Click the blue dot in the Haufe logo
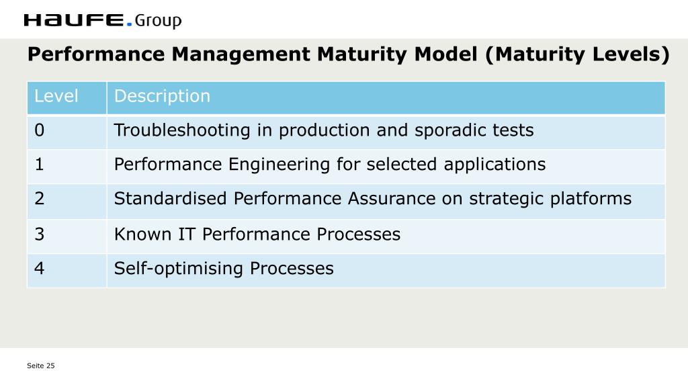The image size is (688, 387). [x=129, y=24]
